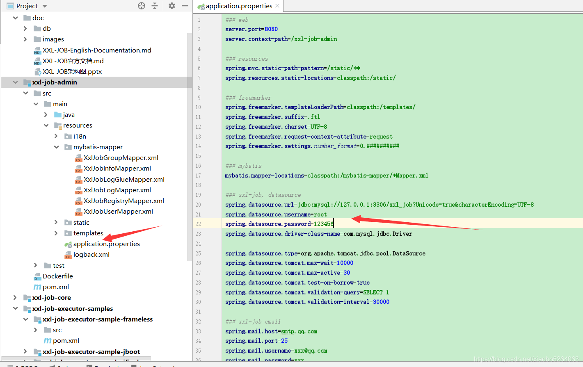This screenshot has width=583, height=367.
Task: Expand the i18n folder
Action: click(x=56, y=136)
